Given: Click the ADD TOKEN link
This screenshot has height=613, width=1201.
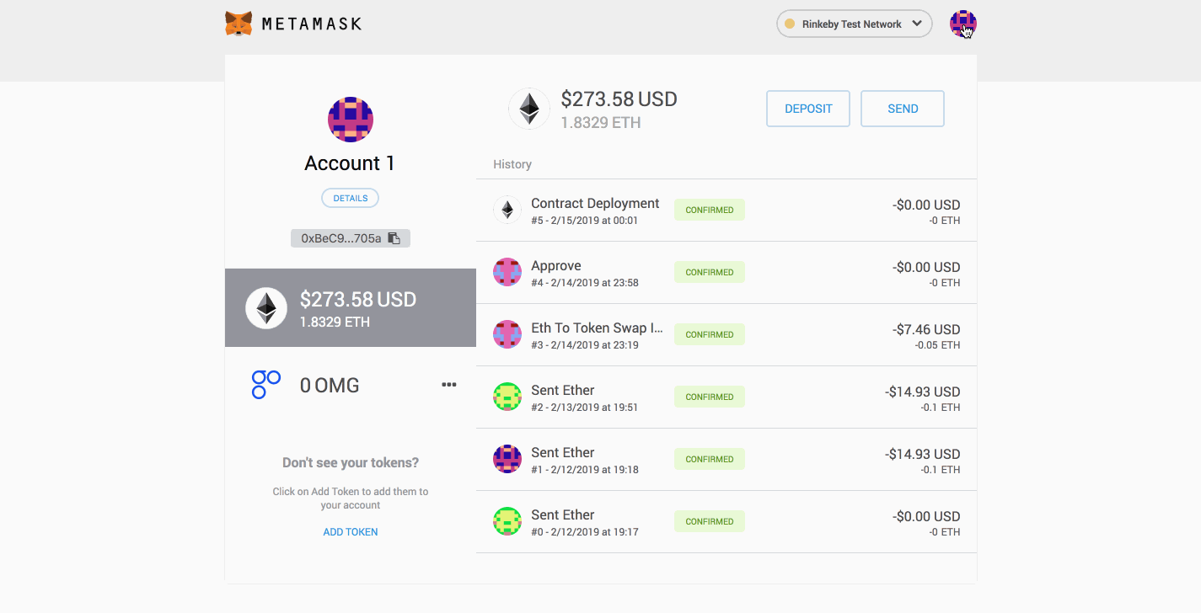Looking at the screenshot, I should pyautogui.click(x=351, y=532).
